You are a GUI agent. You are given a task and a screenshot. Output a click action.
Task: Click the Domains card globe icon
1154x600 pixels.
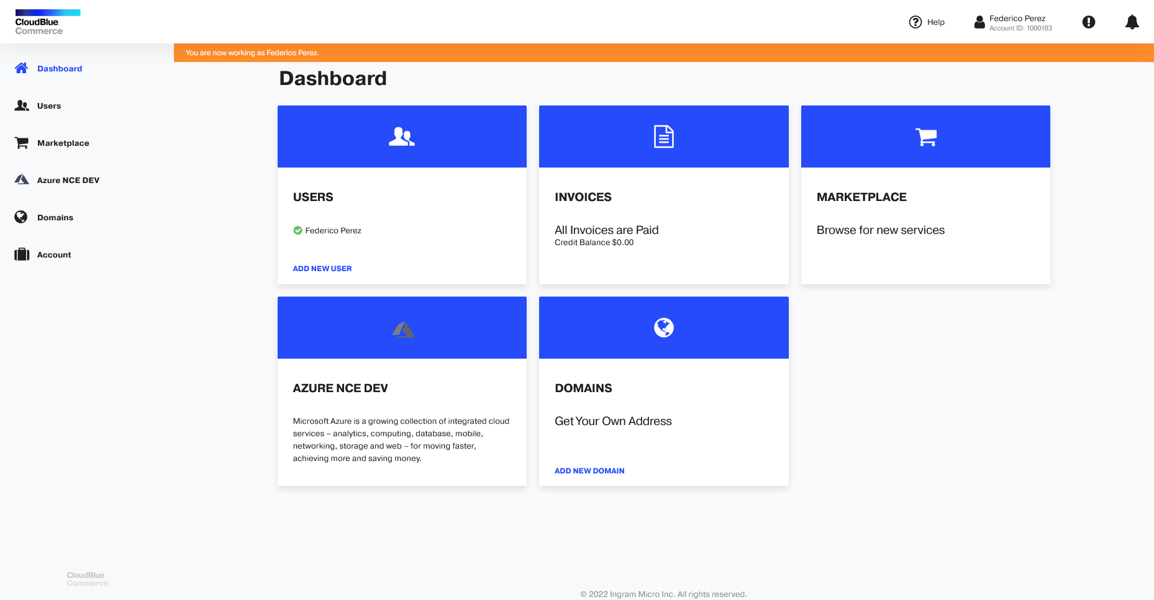click(x=664, y=328)
